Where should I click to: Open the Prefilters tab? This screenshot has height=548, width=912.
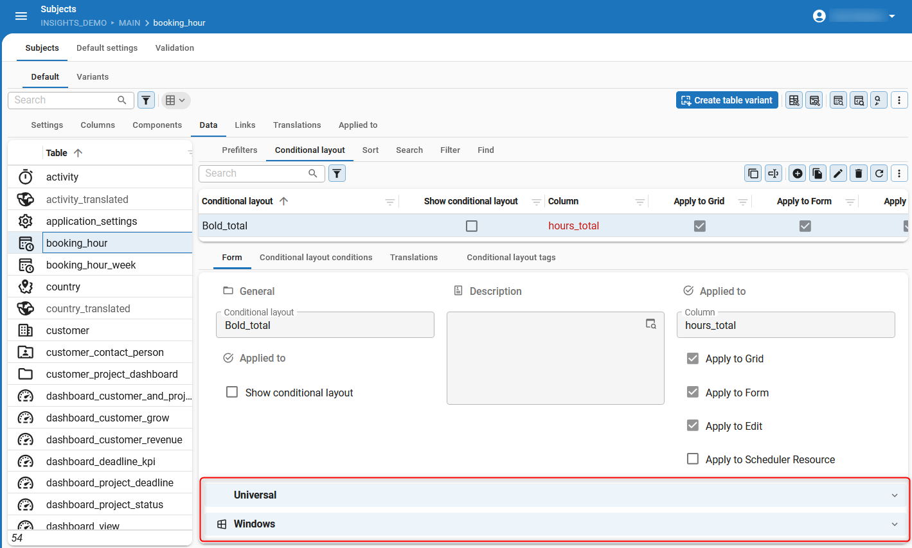239,150
